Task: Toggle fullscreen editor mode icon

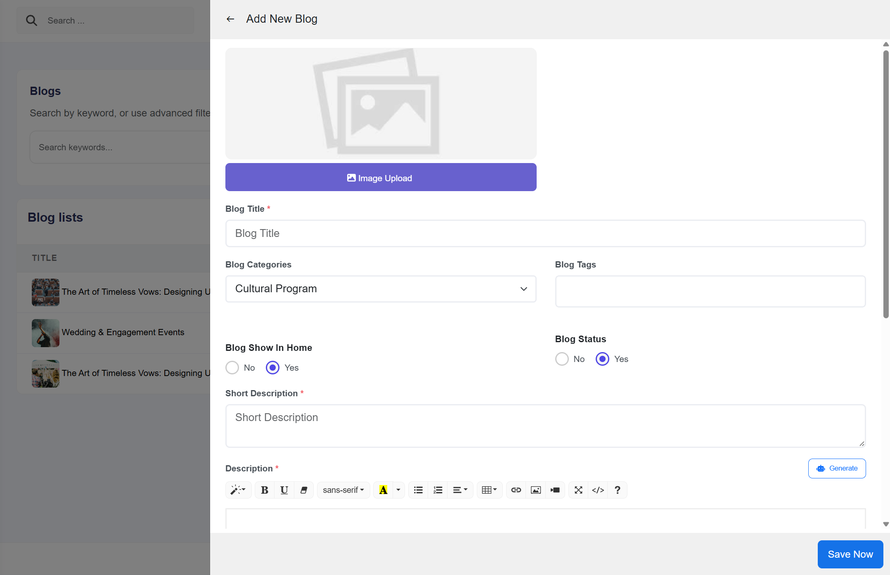Action: 578,490
